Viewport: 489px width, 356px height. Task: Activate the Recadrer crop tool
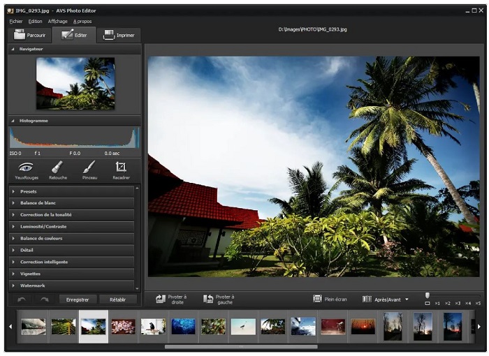(x=121, y=169)
